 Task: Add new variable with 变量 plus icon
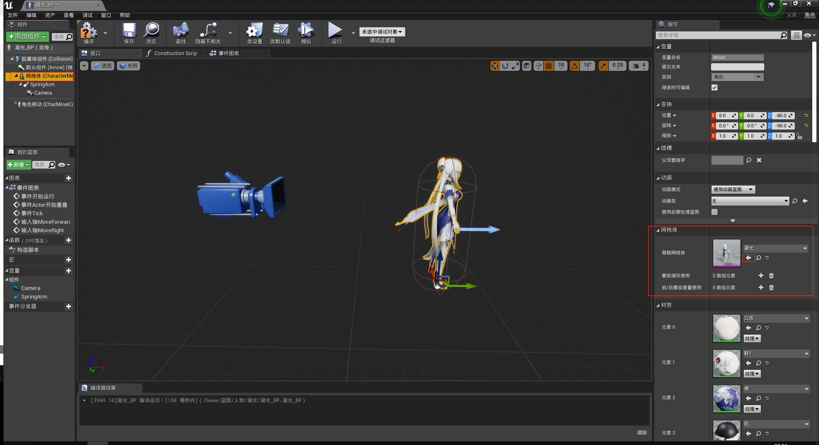pos(68,271)
